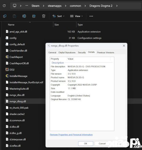Expand the chevron after common breadcrumb
Viewport: 142px width, 150px height.
[x=85, y=6]
